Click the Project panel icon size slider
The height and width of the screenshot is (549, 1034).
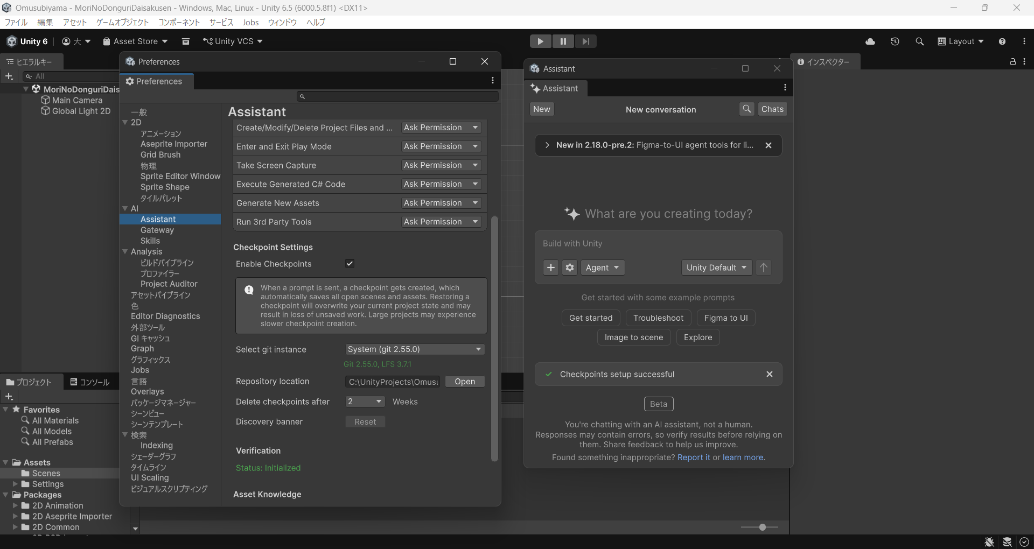coord(759,527)
